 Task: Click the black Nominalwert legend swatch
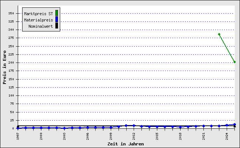pyautogui.click(x=56, y=26)
